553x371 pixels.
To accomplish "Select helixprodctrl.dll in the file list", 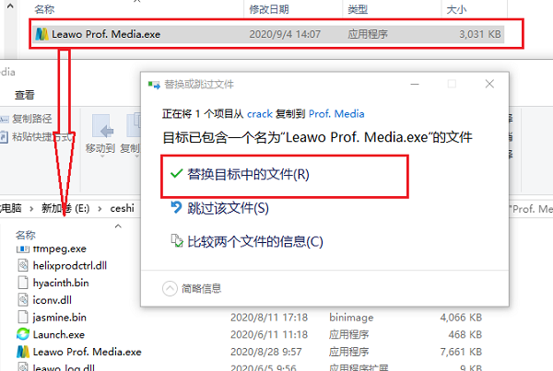I will (70, 266).
